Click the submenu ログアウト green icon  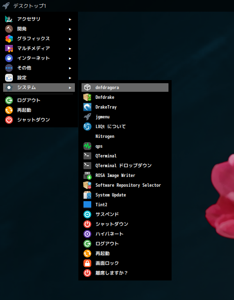[87, 244]
